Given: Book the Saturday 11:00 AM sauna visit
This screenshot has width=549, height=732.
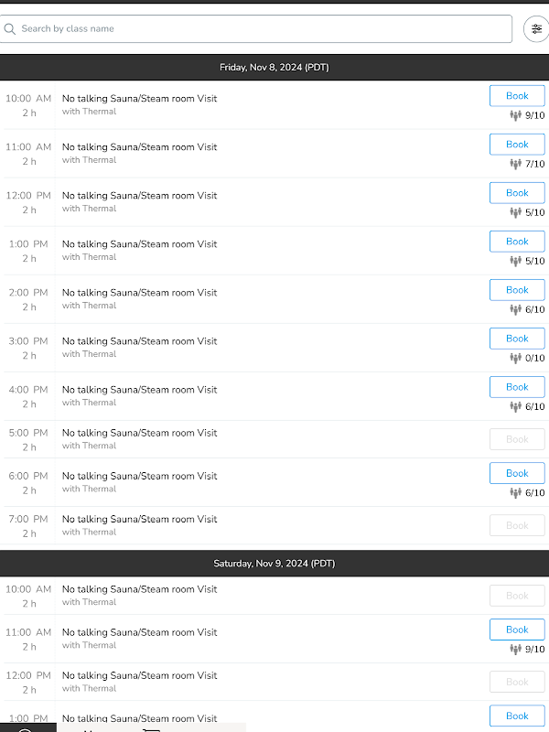Looking at the screenshot, I should tap(517, 630).
